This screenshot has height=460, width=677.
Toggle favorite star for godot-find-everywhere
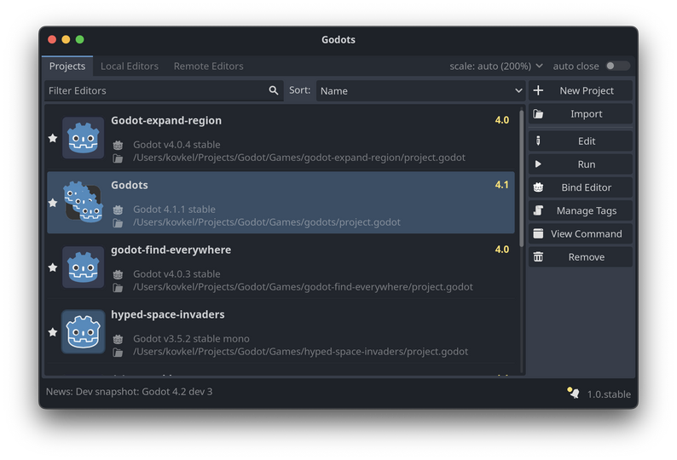tap(53, 267)
